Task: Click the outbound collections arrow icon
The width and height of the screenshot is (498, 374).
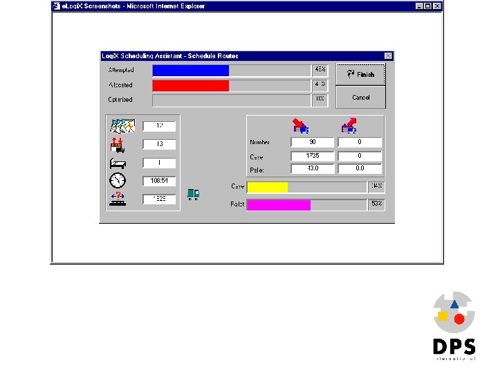Action: (349, 125)
